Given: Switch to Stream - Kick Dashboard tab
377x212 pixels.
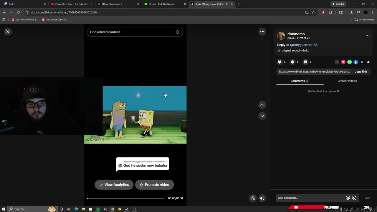Looking at the screenshot, I should tap(165, 4).
